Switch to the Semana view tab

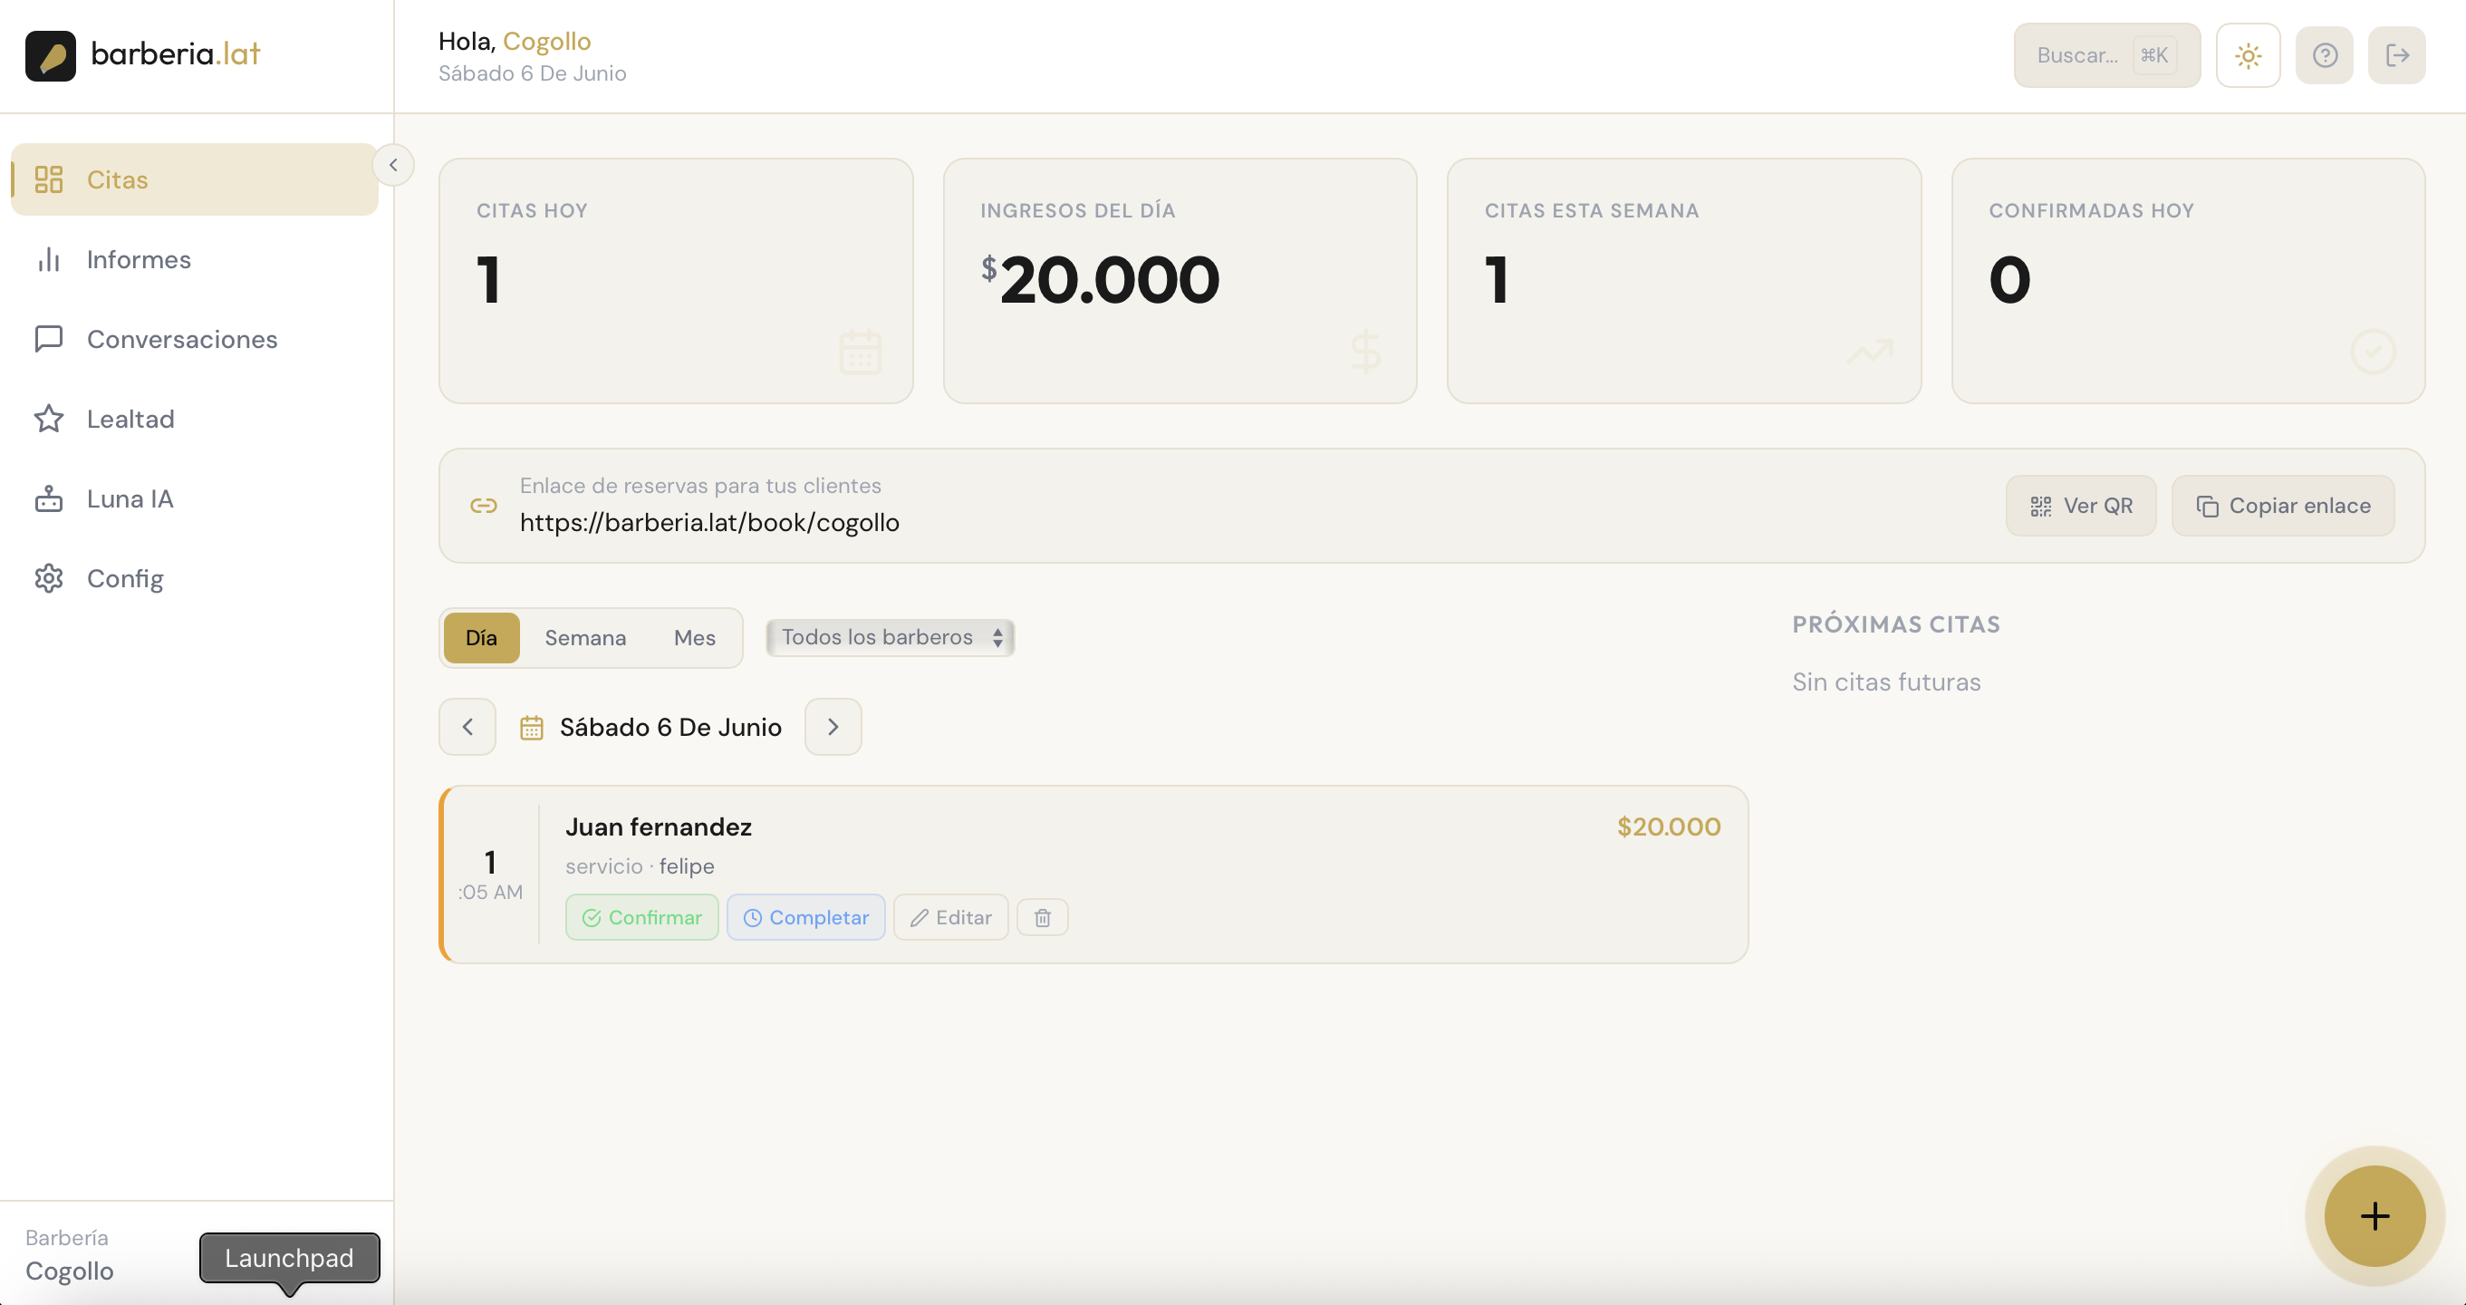point(585,638)
